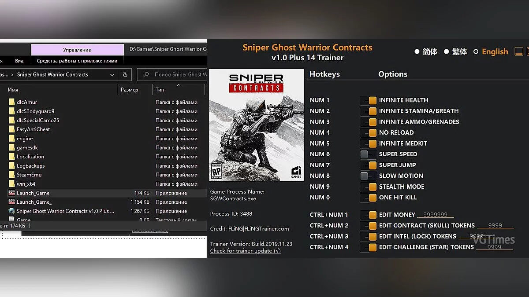This screenshot has height=297, width=529.
Task: Expand the breadcrumb arrow before Sniper Ghost Warrior Contracts
Action: pos(12,74)
